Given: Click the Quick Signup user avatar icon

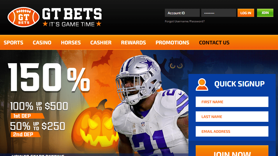Looking at the screenshot, I should 202,85.
